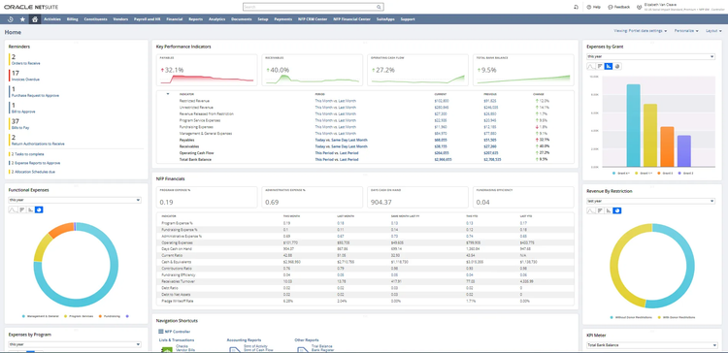Select donut chart icon in Revenue By Restriction
Screen dimensions: 728x353
tap(617, 210)
